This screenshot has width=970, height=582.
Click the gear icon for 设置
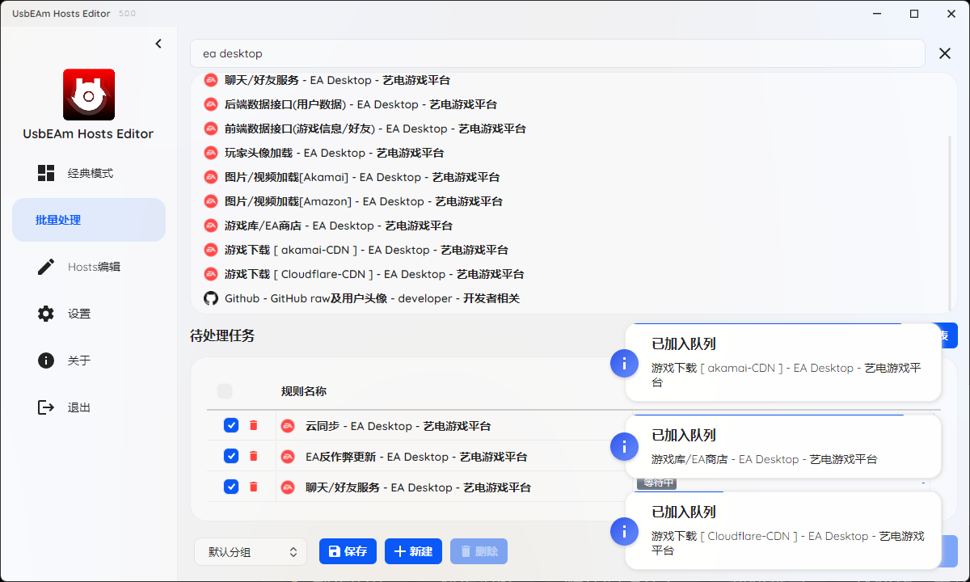coord(46,314)
